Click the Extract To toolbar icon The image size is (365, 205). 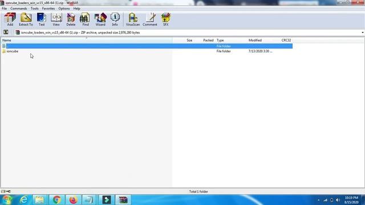26,19
